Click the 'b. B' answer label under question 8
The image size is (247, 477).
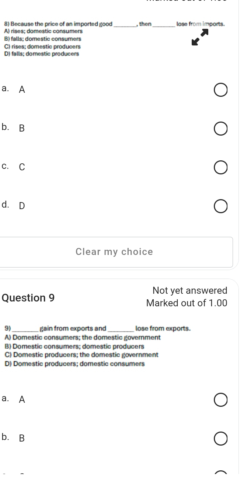pos(14,128)
